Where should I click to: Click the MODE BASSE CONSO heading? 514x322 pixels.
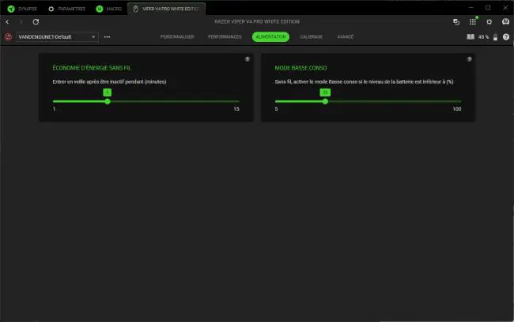click(300, 68)
